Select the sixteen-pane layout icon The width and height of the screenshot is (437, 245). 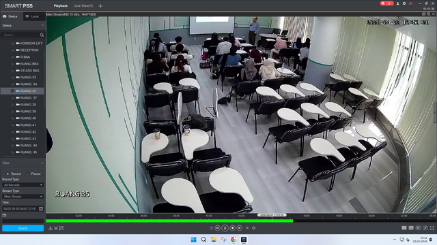click(x=418, y=228)
